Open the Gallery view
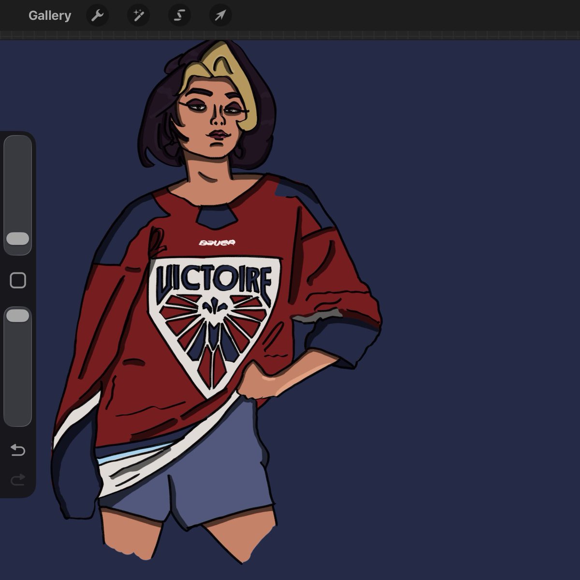The height and width of the screenshot is (580, 580). click(x=50, y=15)
